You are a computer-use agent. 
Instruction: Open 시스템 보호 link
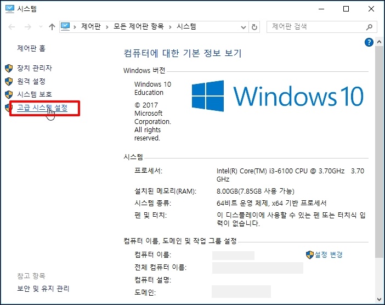(x=35, y=94)
